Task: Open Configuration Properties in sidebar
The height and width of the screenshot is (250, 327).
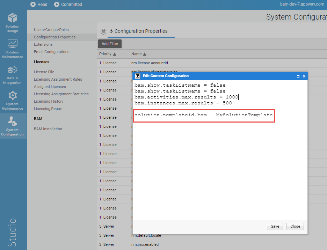Action: tap(54, 37)
